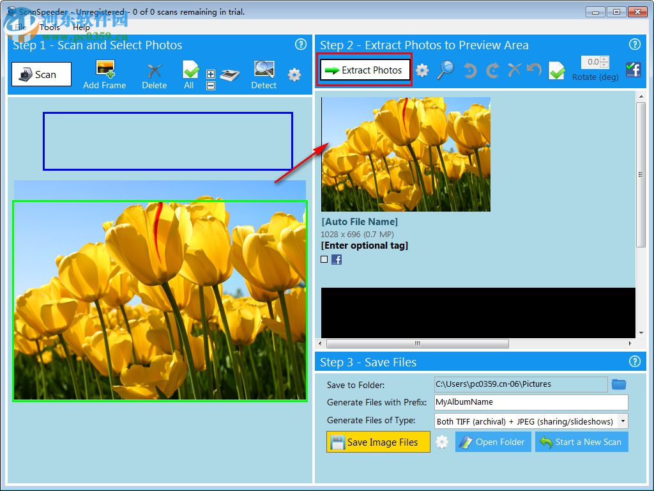654x491 pixels.
Task: Click preview scroll up arrow
Action: pyautogui.click(x=641, y=97)
